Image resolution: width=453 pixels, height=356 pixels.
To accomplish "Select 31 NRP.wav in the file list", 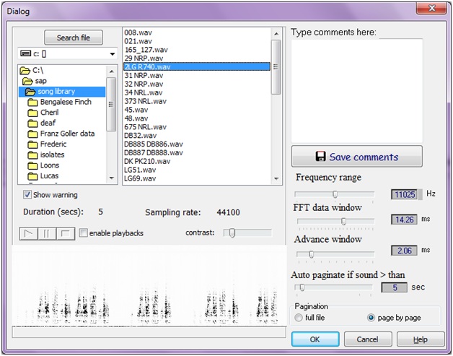I will (144, 76).
